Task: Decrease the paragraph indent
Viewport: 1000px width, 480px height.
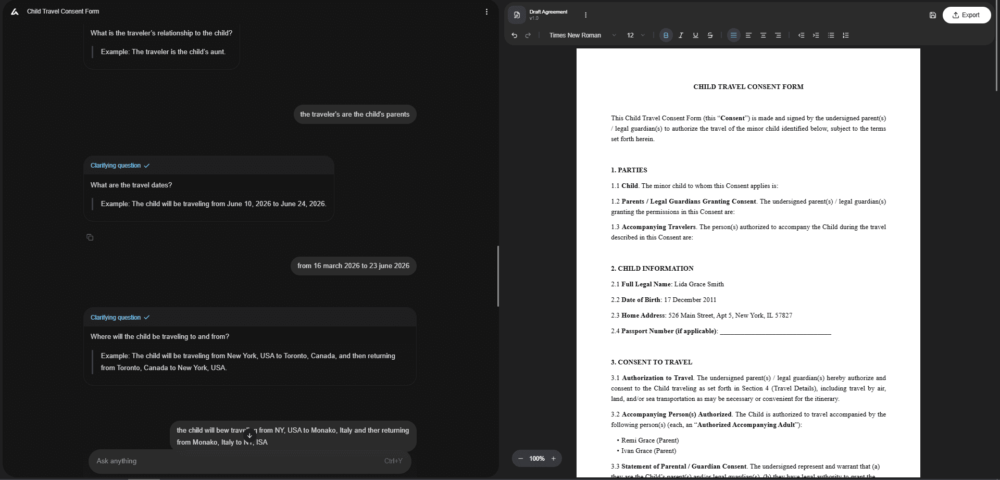Action: point(801,35)
